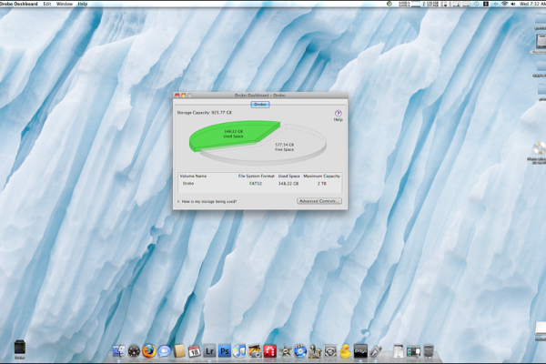546x364 pixels.
Task: Open iDVD from the dock
Action: point(300,351)
